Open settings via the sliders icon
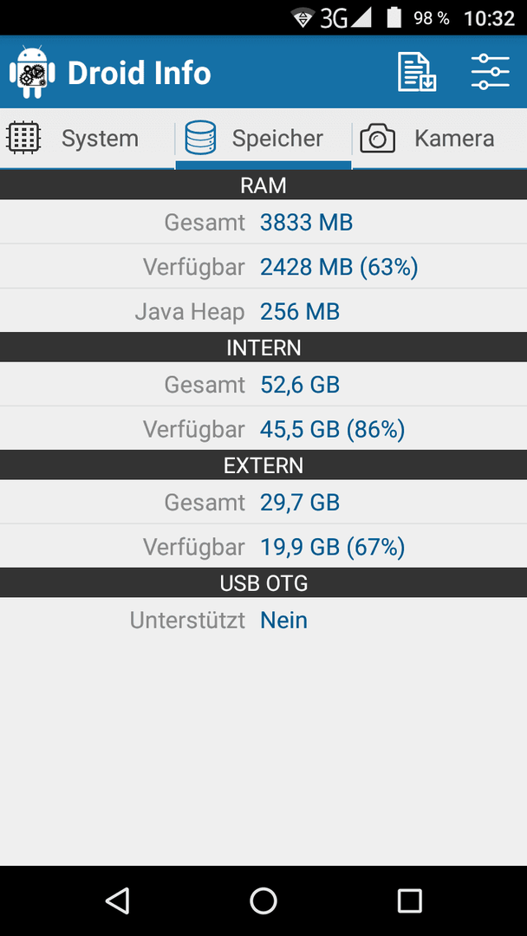Image resolution: width=527 pixels, height=936 pixels. coord(490,72)
